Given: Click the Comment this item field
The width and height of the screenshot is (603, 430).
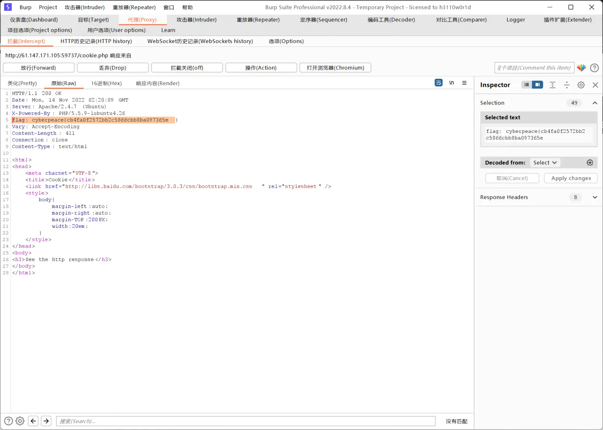Looking at the screenshot, I should tap(534, 68).
